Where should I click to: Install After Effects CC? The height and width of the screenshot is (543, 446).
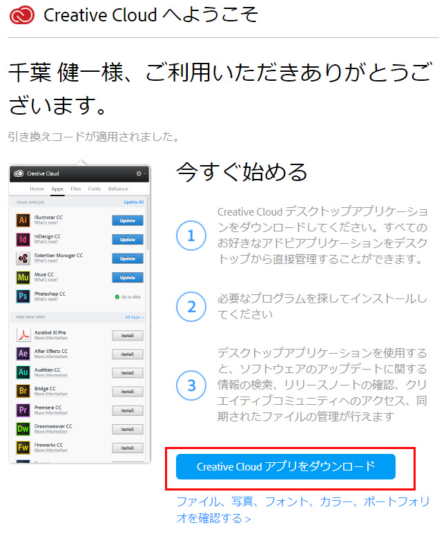127,354
